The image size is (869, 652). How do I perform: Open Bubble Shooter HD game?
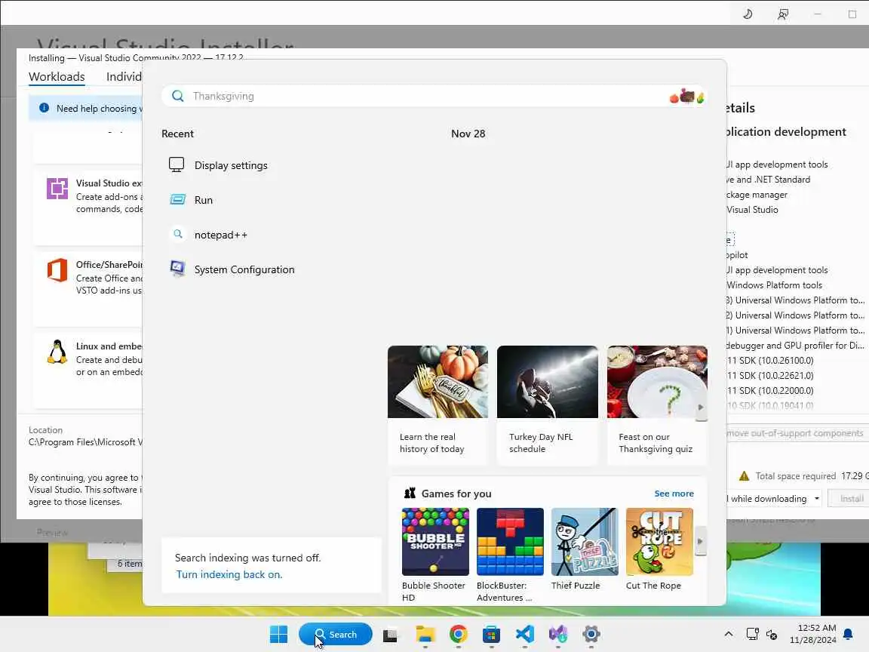click(x=435, y=555)
